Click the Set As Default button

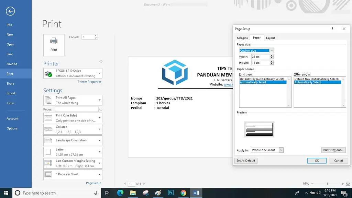tap(246, 161)
